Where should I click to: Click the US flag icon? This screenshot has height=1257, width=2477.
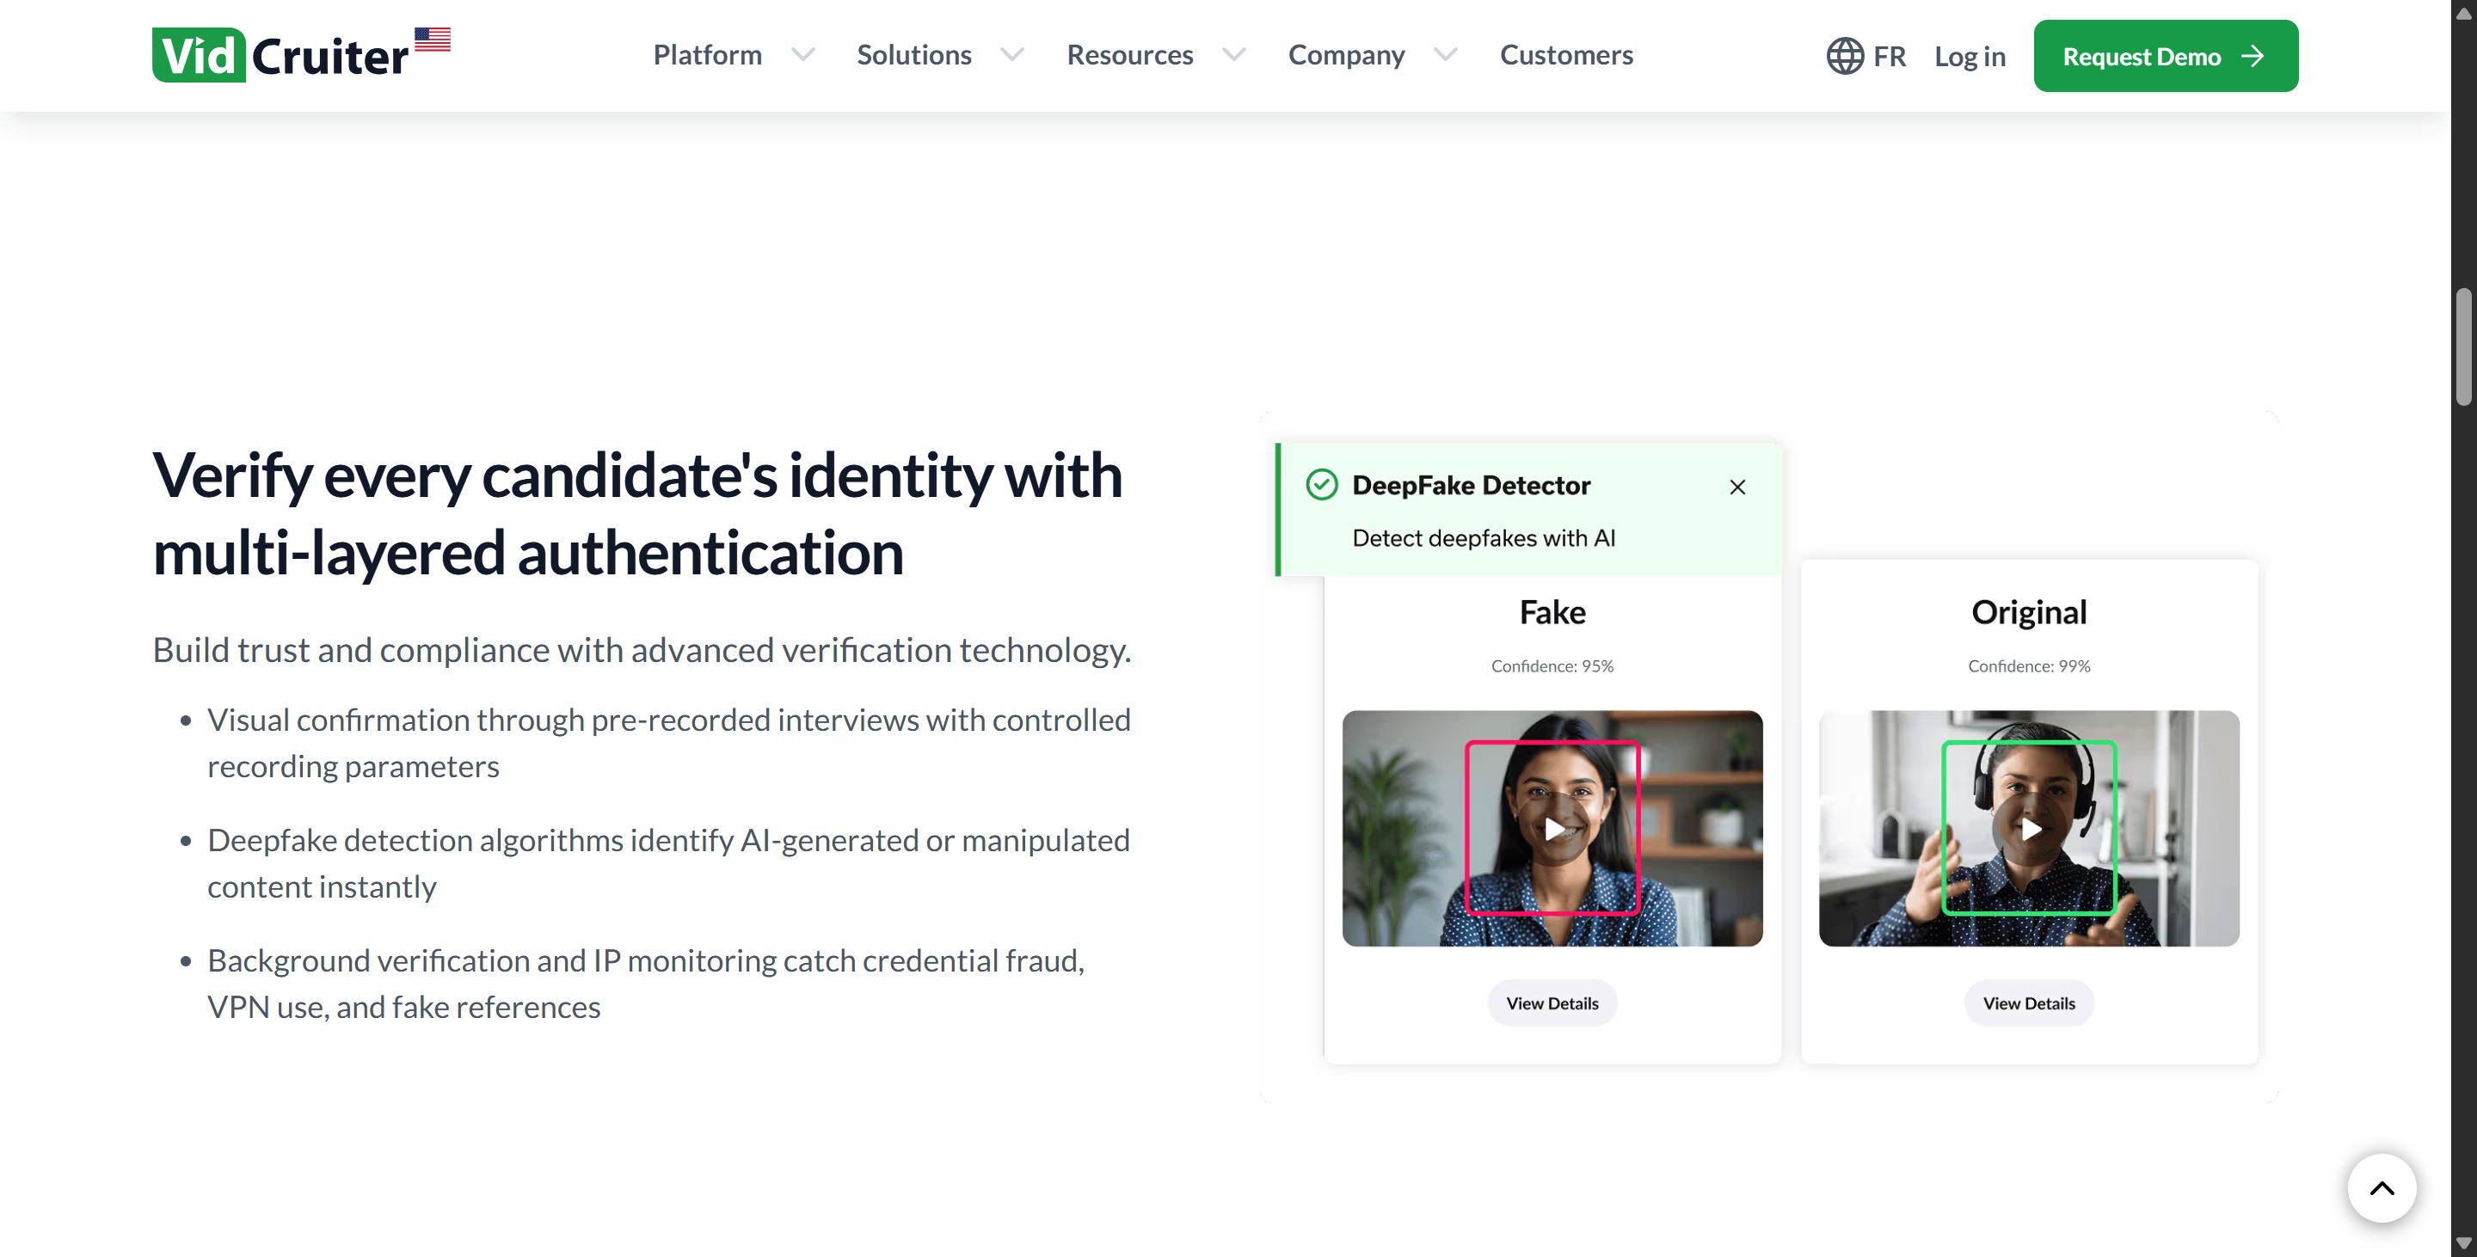tap(432, 39)
